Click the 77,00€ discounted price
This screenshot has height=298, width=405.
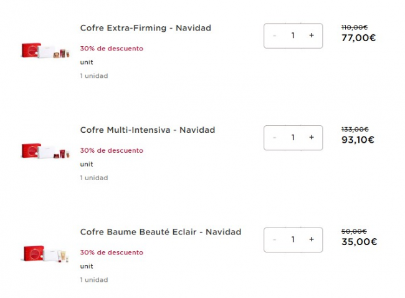[358, 38]
